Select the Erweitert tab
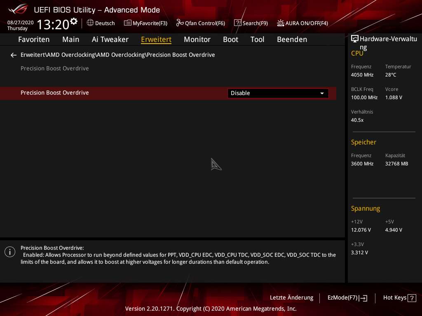422x316 pixels. tap(156, 39)
